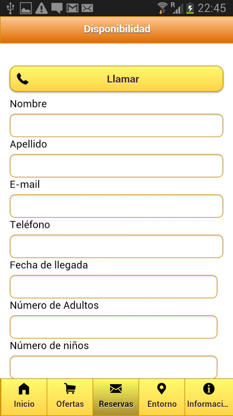The image size is (233, 416).
Task: Tap the envelope mail notification in status bar
Action: (87, 8)
